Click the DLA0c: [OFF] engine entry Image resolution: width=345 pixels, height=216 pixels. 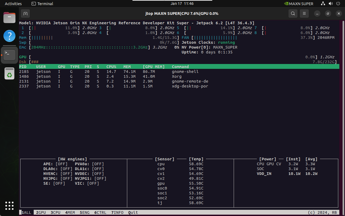pyautogui.click(x=58, y=169)
